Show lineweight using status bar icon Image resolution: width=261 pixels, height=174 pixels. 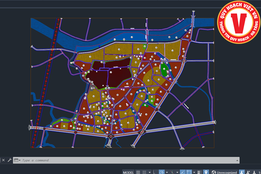coord(200,172)
